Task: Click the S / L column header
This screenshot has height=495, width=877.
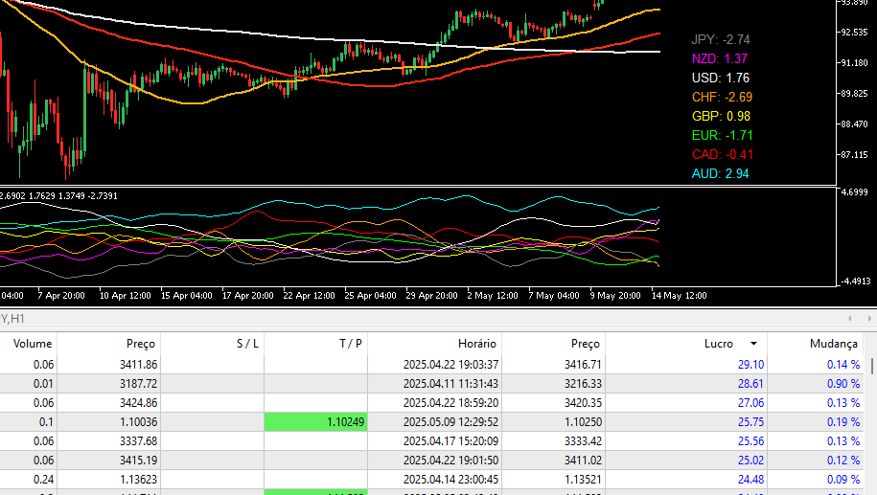Action: (x=247, y=344)
